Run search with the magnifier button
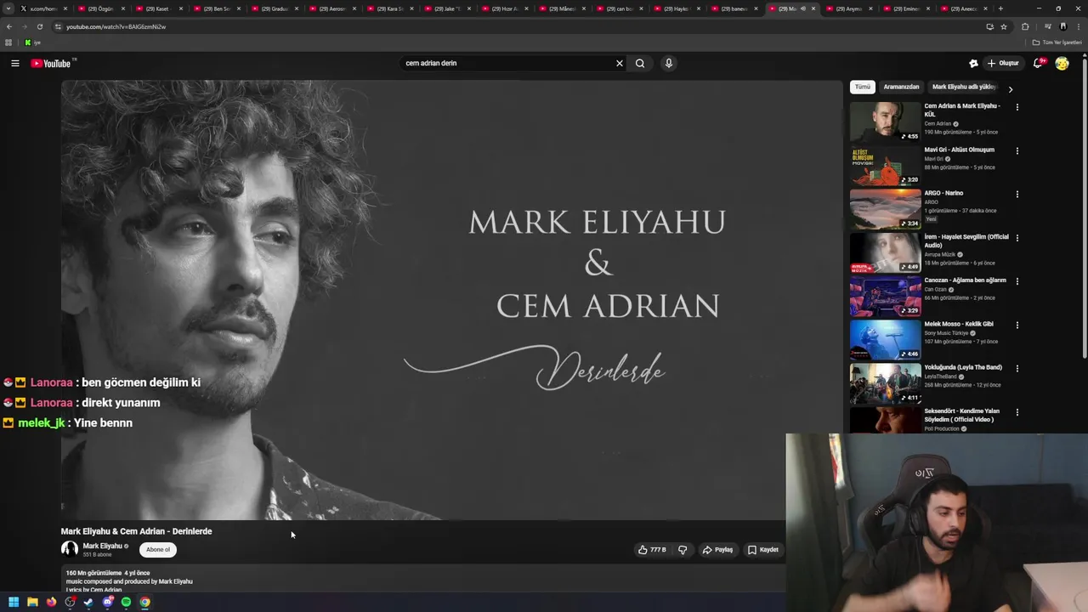This screenshot has height=612, width=1088. pos(640,63)
